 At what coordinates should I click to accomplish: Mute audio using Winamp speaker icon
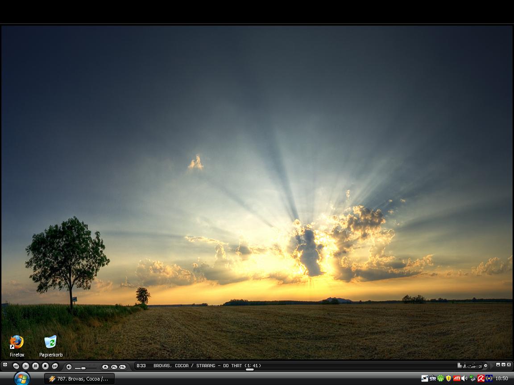pyautogui.click(x=69, y=367)
